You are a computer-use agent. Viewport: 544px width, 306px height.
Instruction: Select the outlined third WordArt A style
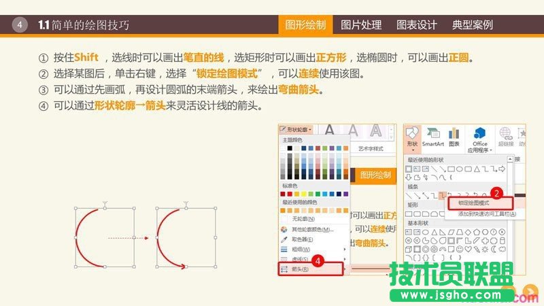pyautogui.click(x=376, y=131)
